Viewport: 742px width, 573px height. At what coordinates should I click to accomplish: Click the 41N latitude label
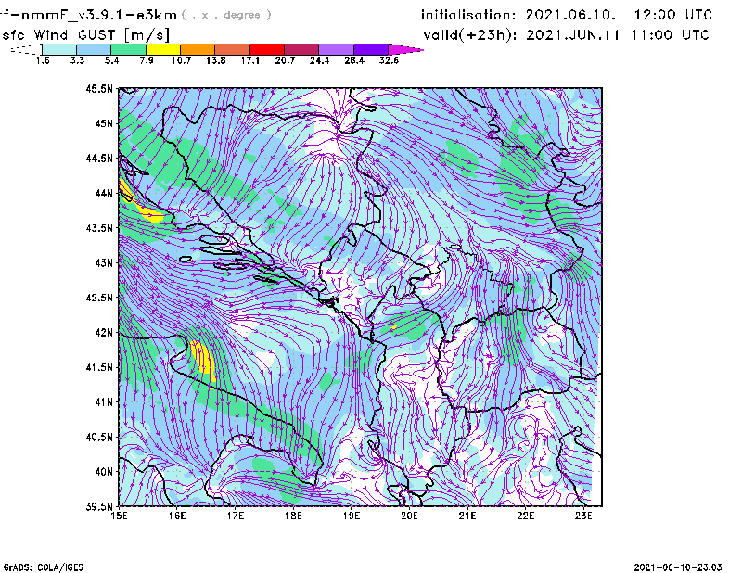click(104, 402)
